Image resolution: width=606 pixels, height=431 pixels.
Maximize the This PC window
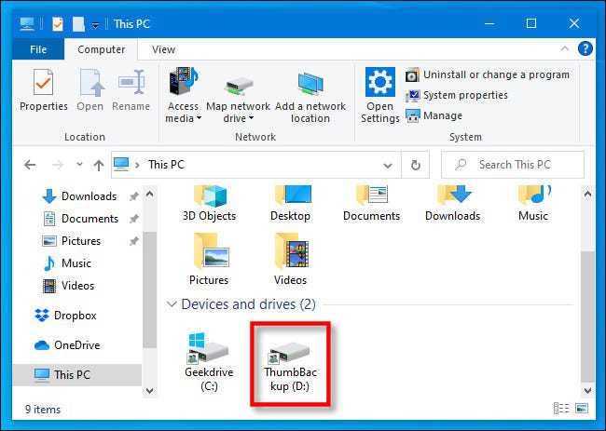531,24
